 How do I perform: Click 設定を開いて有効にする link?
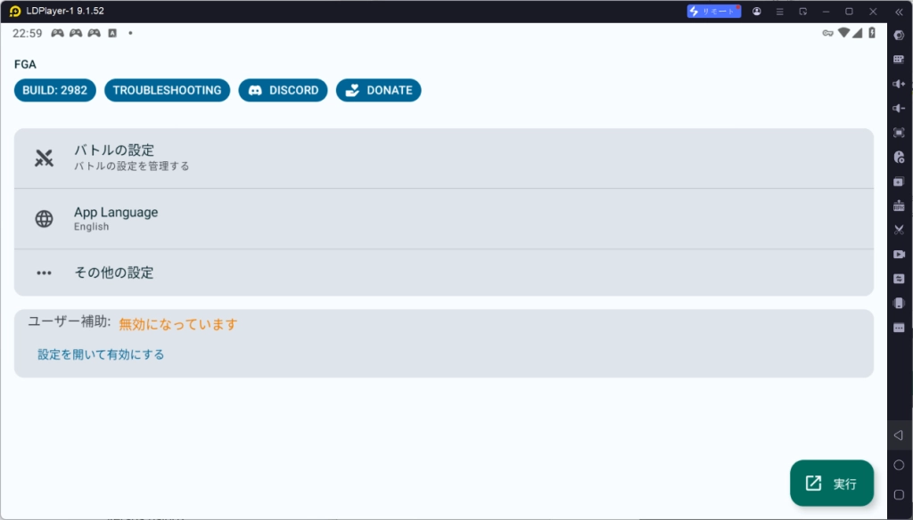coord(101,354)
